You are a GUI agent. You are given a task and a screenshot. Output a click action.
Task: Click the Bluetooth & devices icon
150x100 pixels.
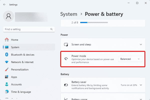coord(6,55)
